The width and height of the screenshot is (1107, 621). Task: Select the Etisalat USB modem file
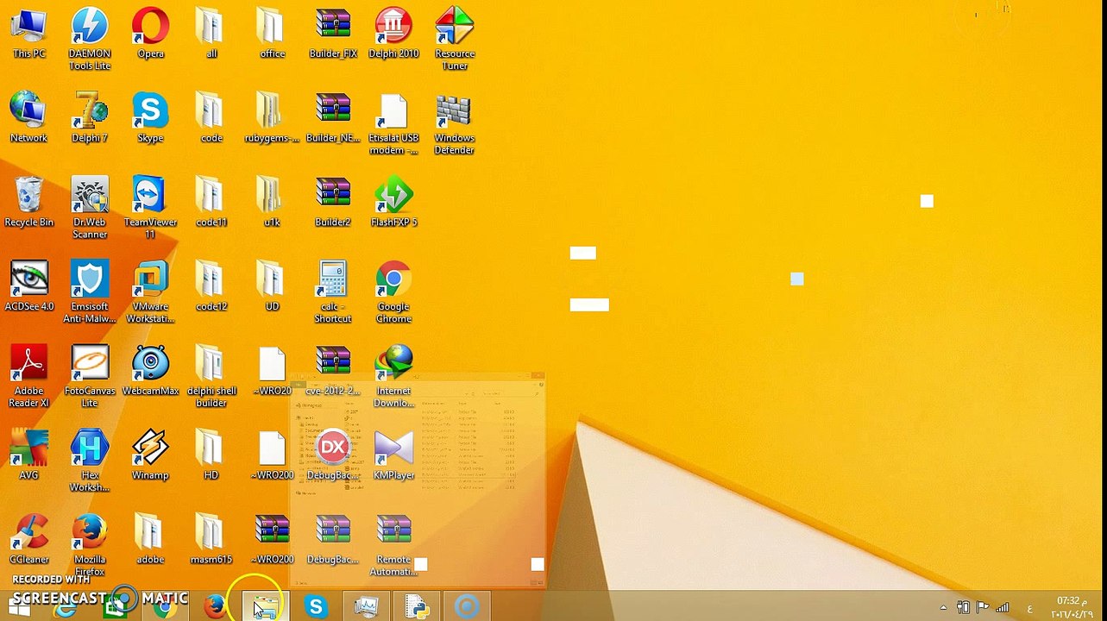tap(393, 124)
